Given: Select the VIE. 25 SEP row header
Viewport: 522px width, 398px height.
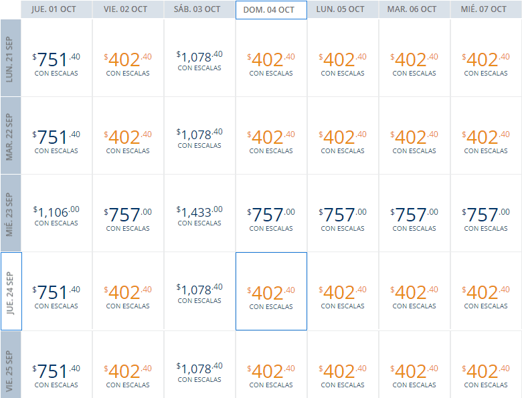Looking at the screenshot, I should (11, 365).
